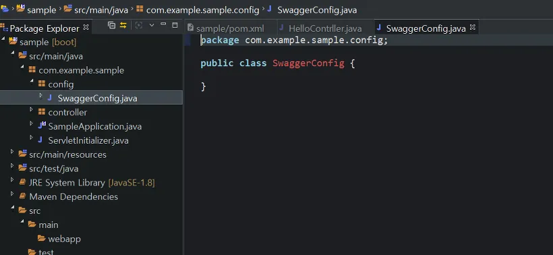Expand the src/main/resources folder
Screen dimensions: 553x255
[x=12, y=152]
